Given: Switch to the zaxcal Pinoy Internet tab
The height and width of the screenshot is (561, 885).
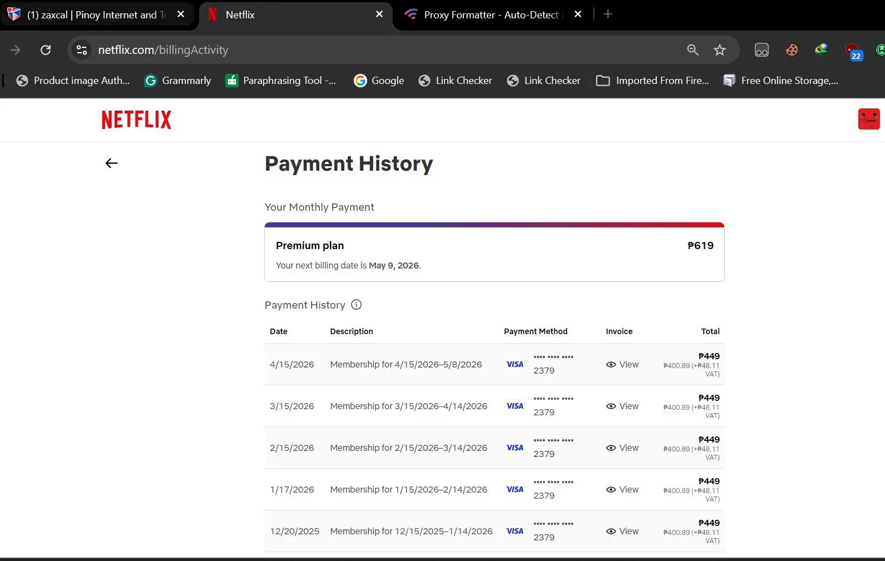Looking at the screenshot, I should coord(96,14).
